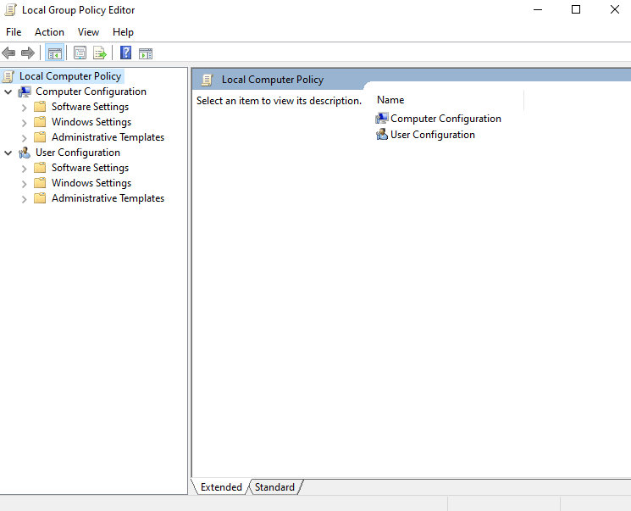Screen dimensions: 631x511
Task: Click the Export List toolbar icon
Action: 100,53
